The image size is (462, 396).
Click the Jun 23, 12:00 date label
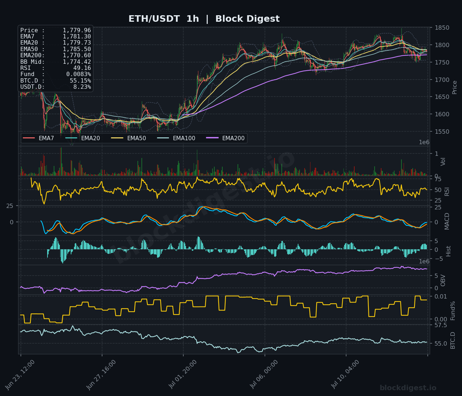pyautogui.click(x=20, y=375)
